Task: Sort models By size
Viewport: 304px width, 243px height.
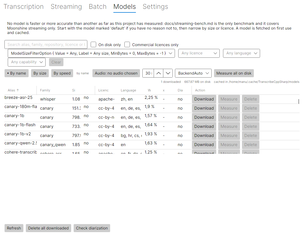Action: [40, 73]
